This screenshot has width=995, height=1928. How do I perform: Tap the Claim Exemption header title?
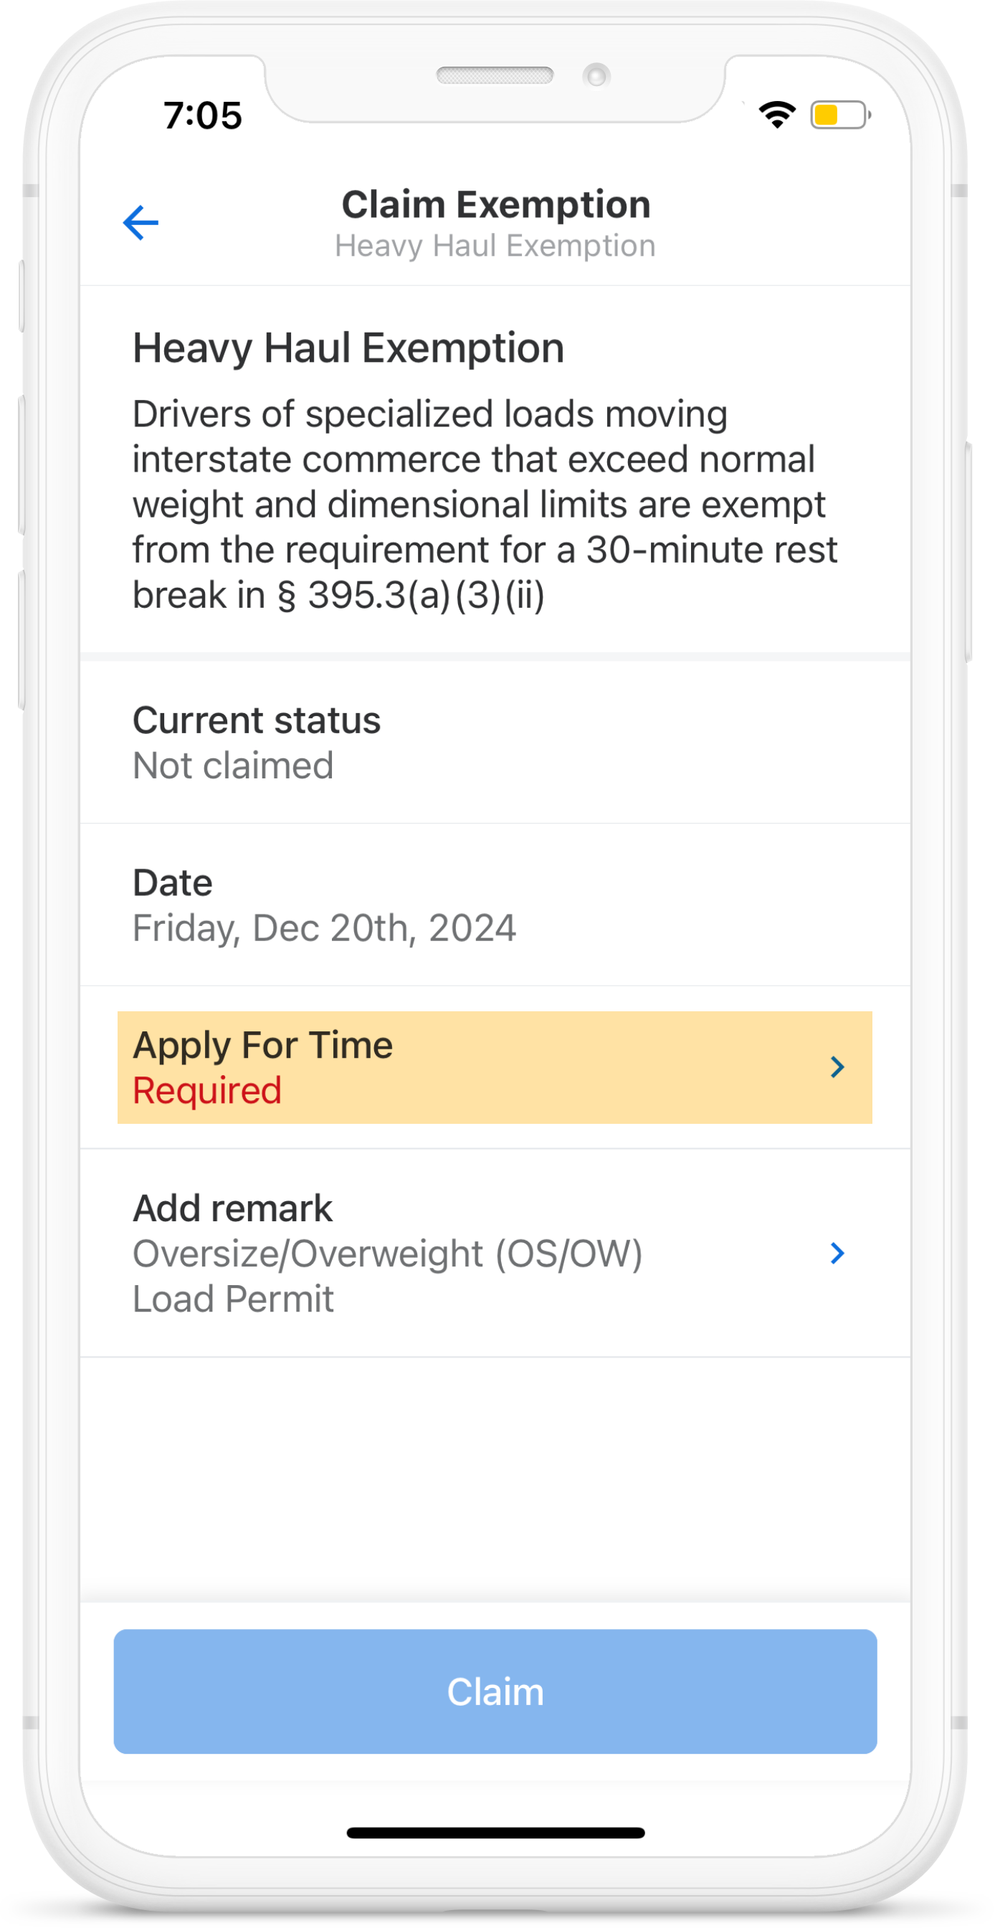[495, 204]
